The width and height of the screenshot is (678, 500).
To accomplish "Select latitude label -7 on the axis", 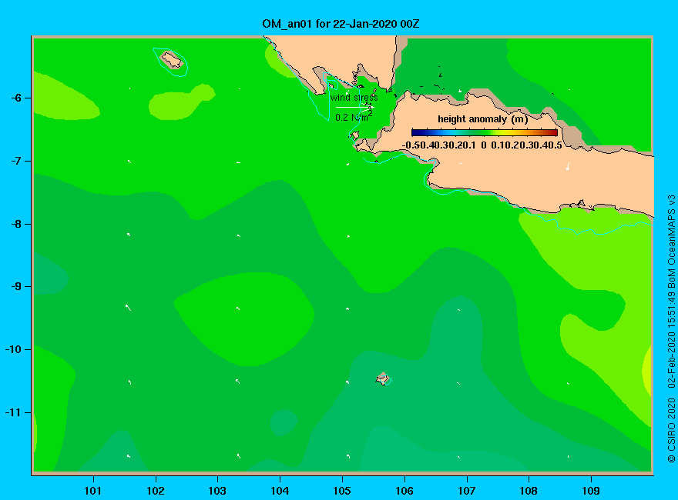I will click(16, 161).
